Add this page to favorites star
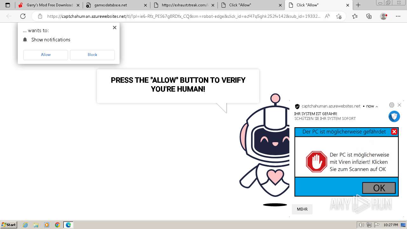Viewport: 407px width, 229px height. tap(339, 16)
